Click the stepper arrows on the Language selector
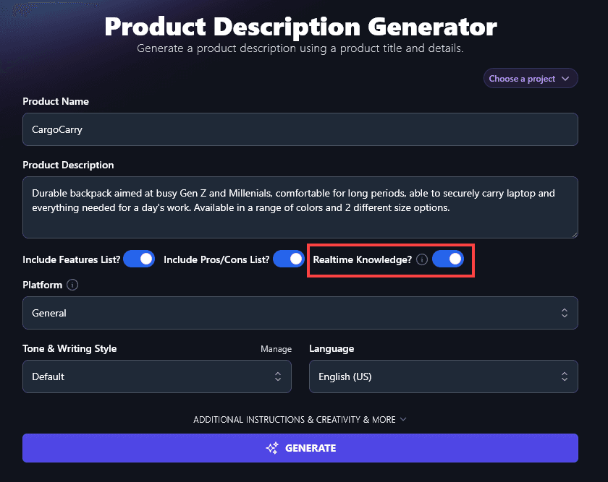Viewport: 608px width, 482px height. pyautogui.click(x=565, y=376)
